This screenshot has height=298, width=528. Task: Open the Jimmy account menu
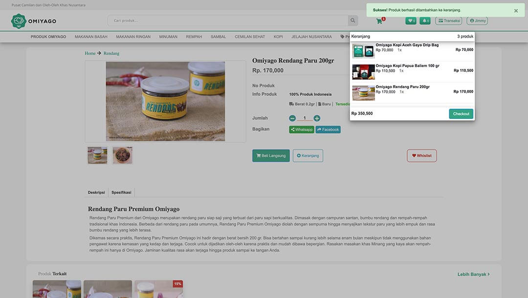click(477, 21)
